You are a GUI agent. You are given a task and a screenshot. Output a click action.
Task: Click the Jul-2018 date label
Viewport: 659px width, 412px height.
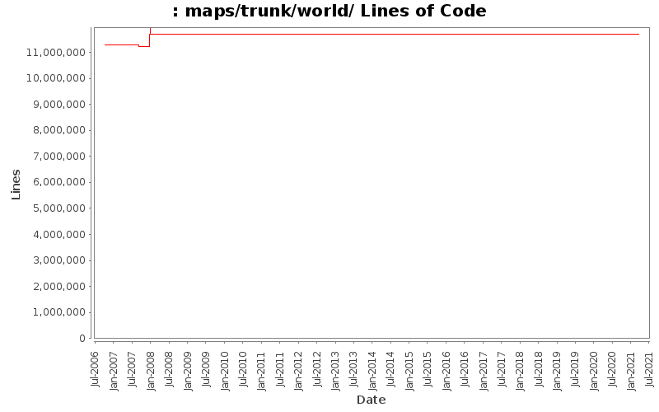tap(539, 369)
